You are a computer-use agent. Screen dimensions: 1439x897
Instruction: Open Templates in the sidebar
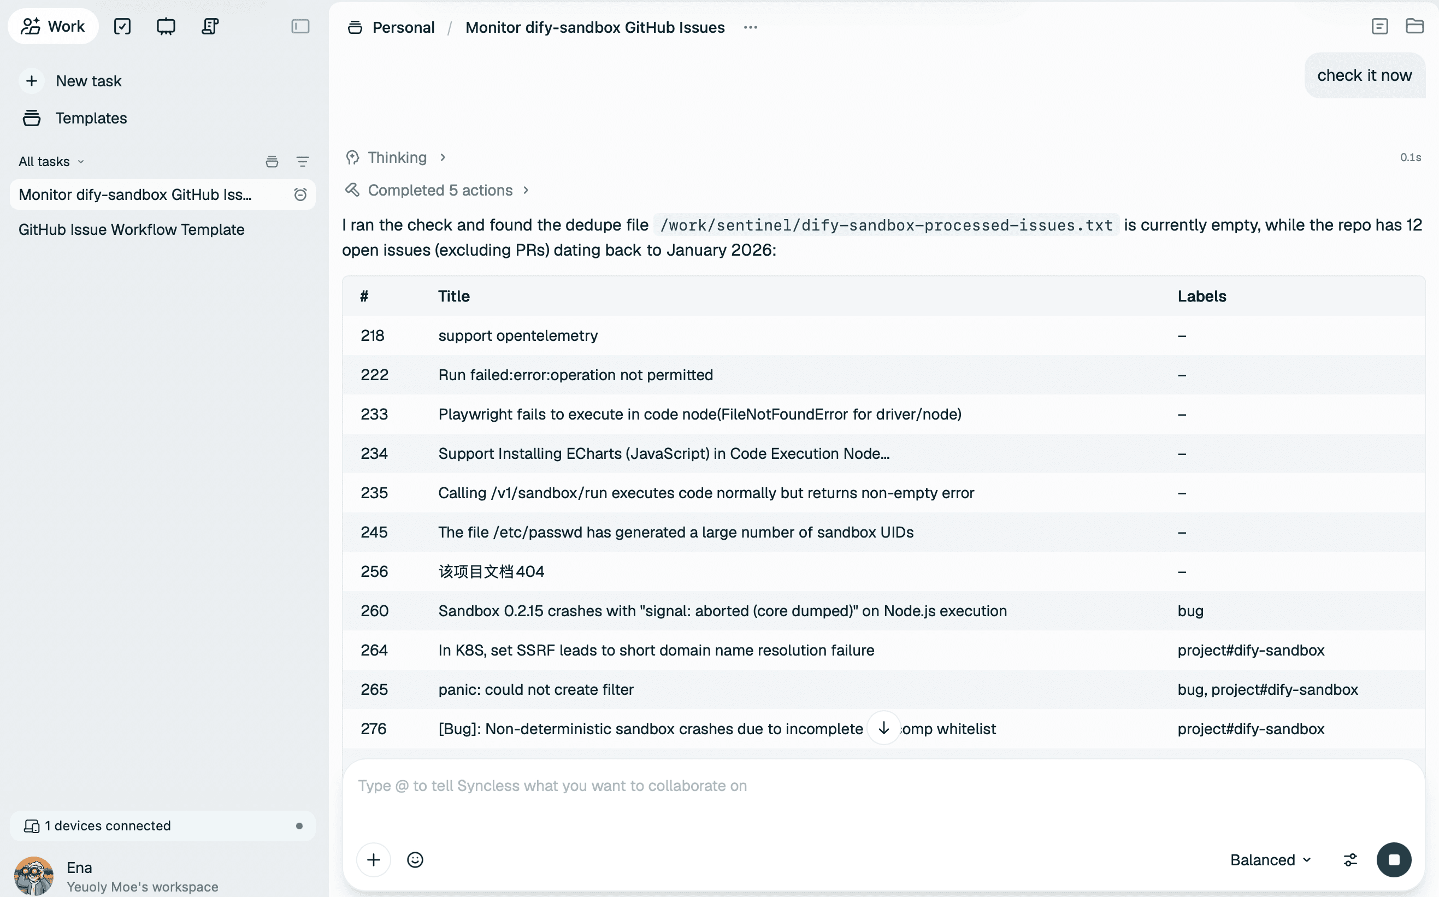tap(91, 118)
